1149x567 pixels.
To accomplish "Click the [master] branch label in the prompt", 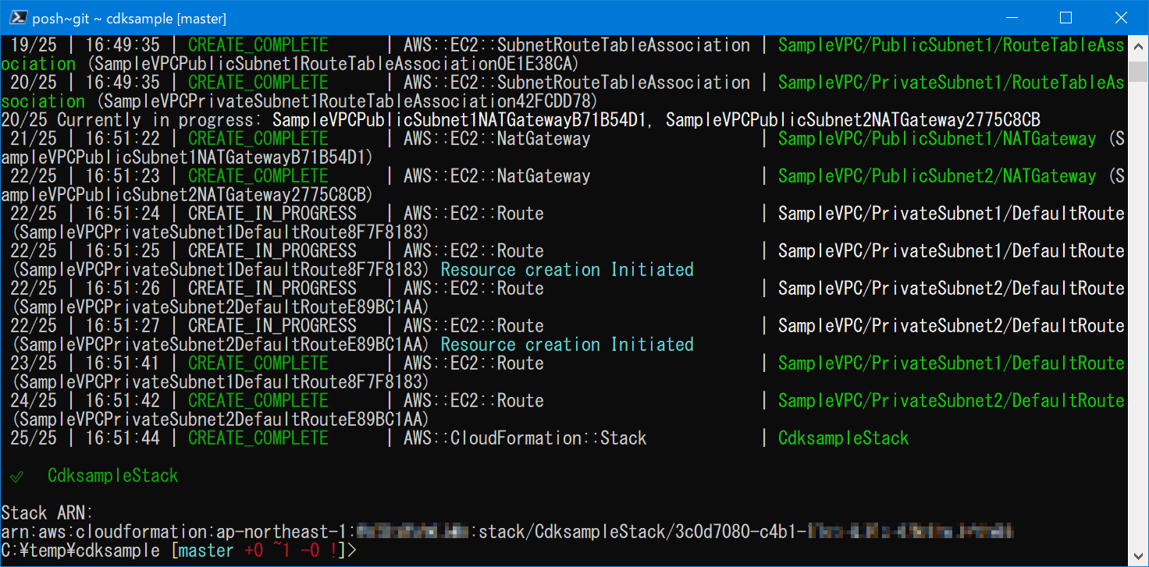I will pyautogui.click(x=204, y=550).
